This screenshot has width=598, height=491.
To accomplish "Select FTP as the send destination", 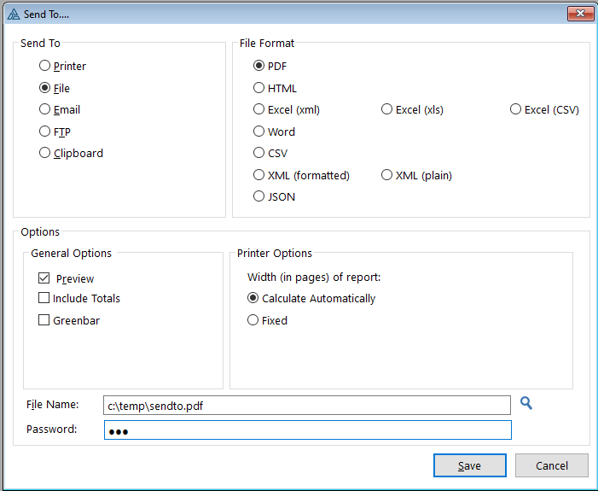I will click(x=45, y=132).
